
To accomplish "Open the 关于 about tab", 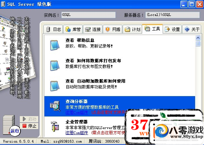I will pos(192,29).
